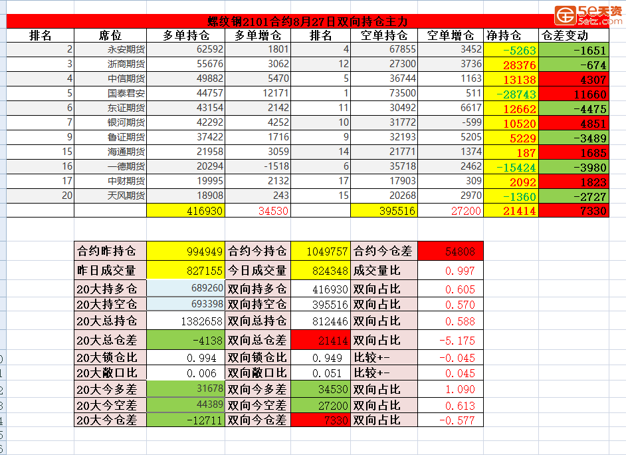Click the 812446 two-way total cell
Viewport: 626px width, 455px height.
(x=320, y=321)
